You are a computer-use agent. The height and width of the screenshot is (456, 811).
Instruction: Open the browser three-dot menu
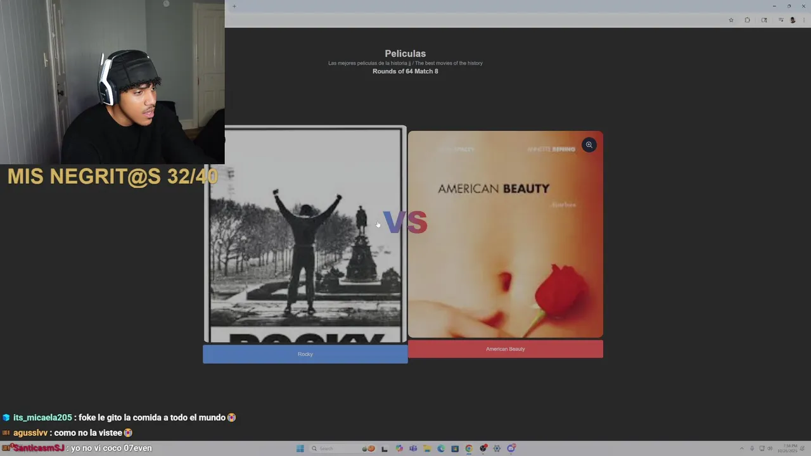point(804,20)
